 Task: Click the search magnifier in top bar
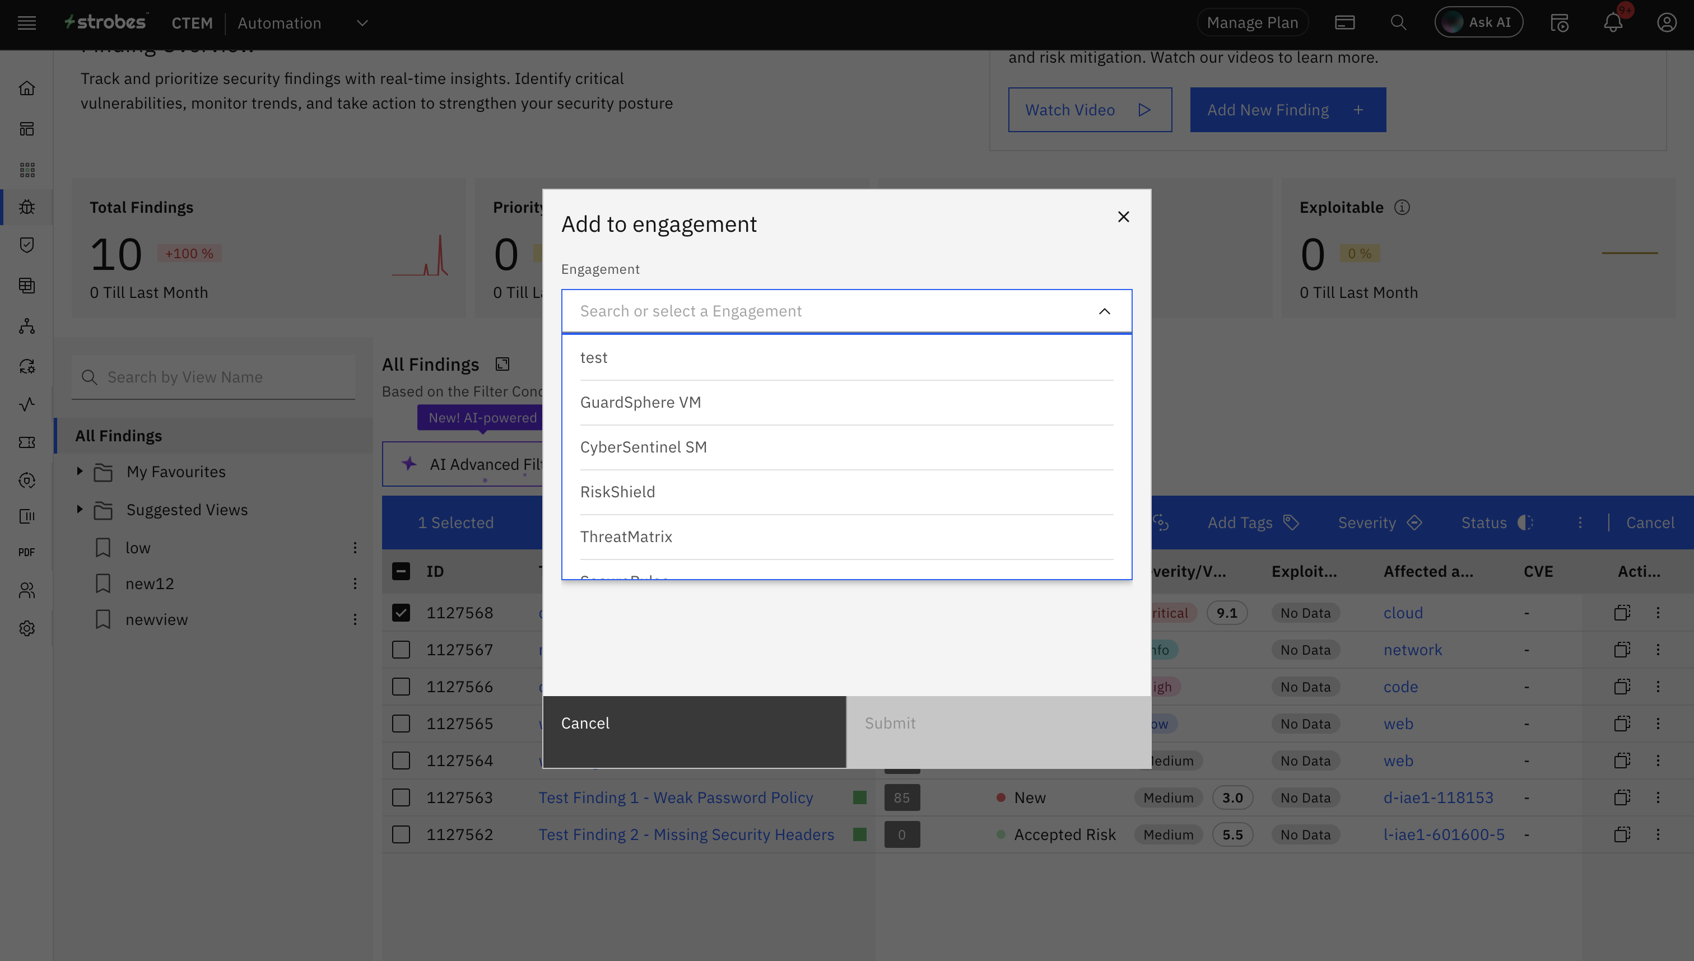pyautogui.click(x=1398, y=23)
